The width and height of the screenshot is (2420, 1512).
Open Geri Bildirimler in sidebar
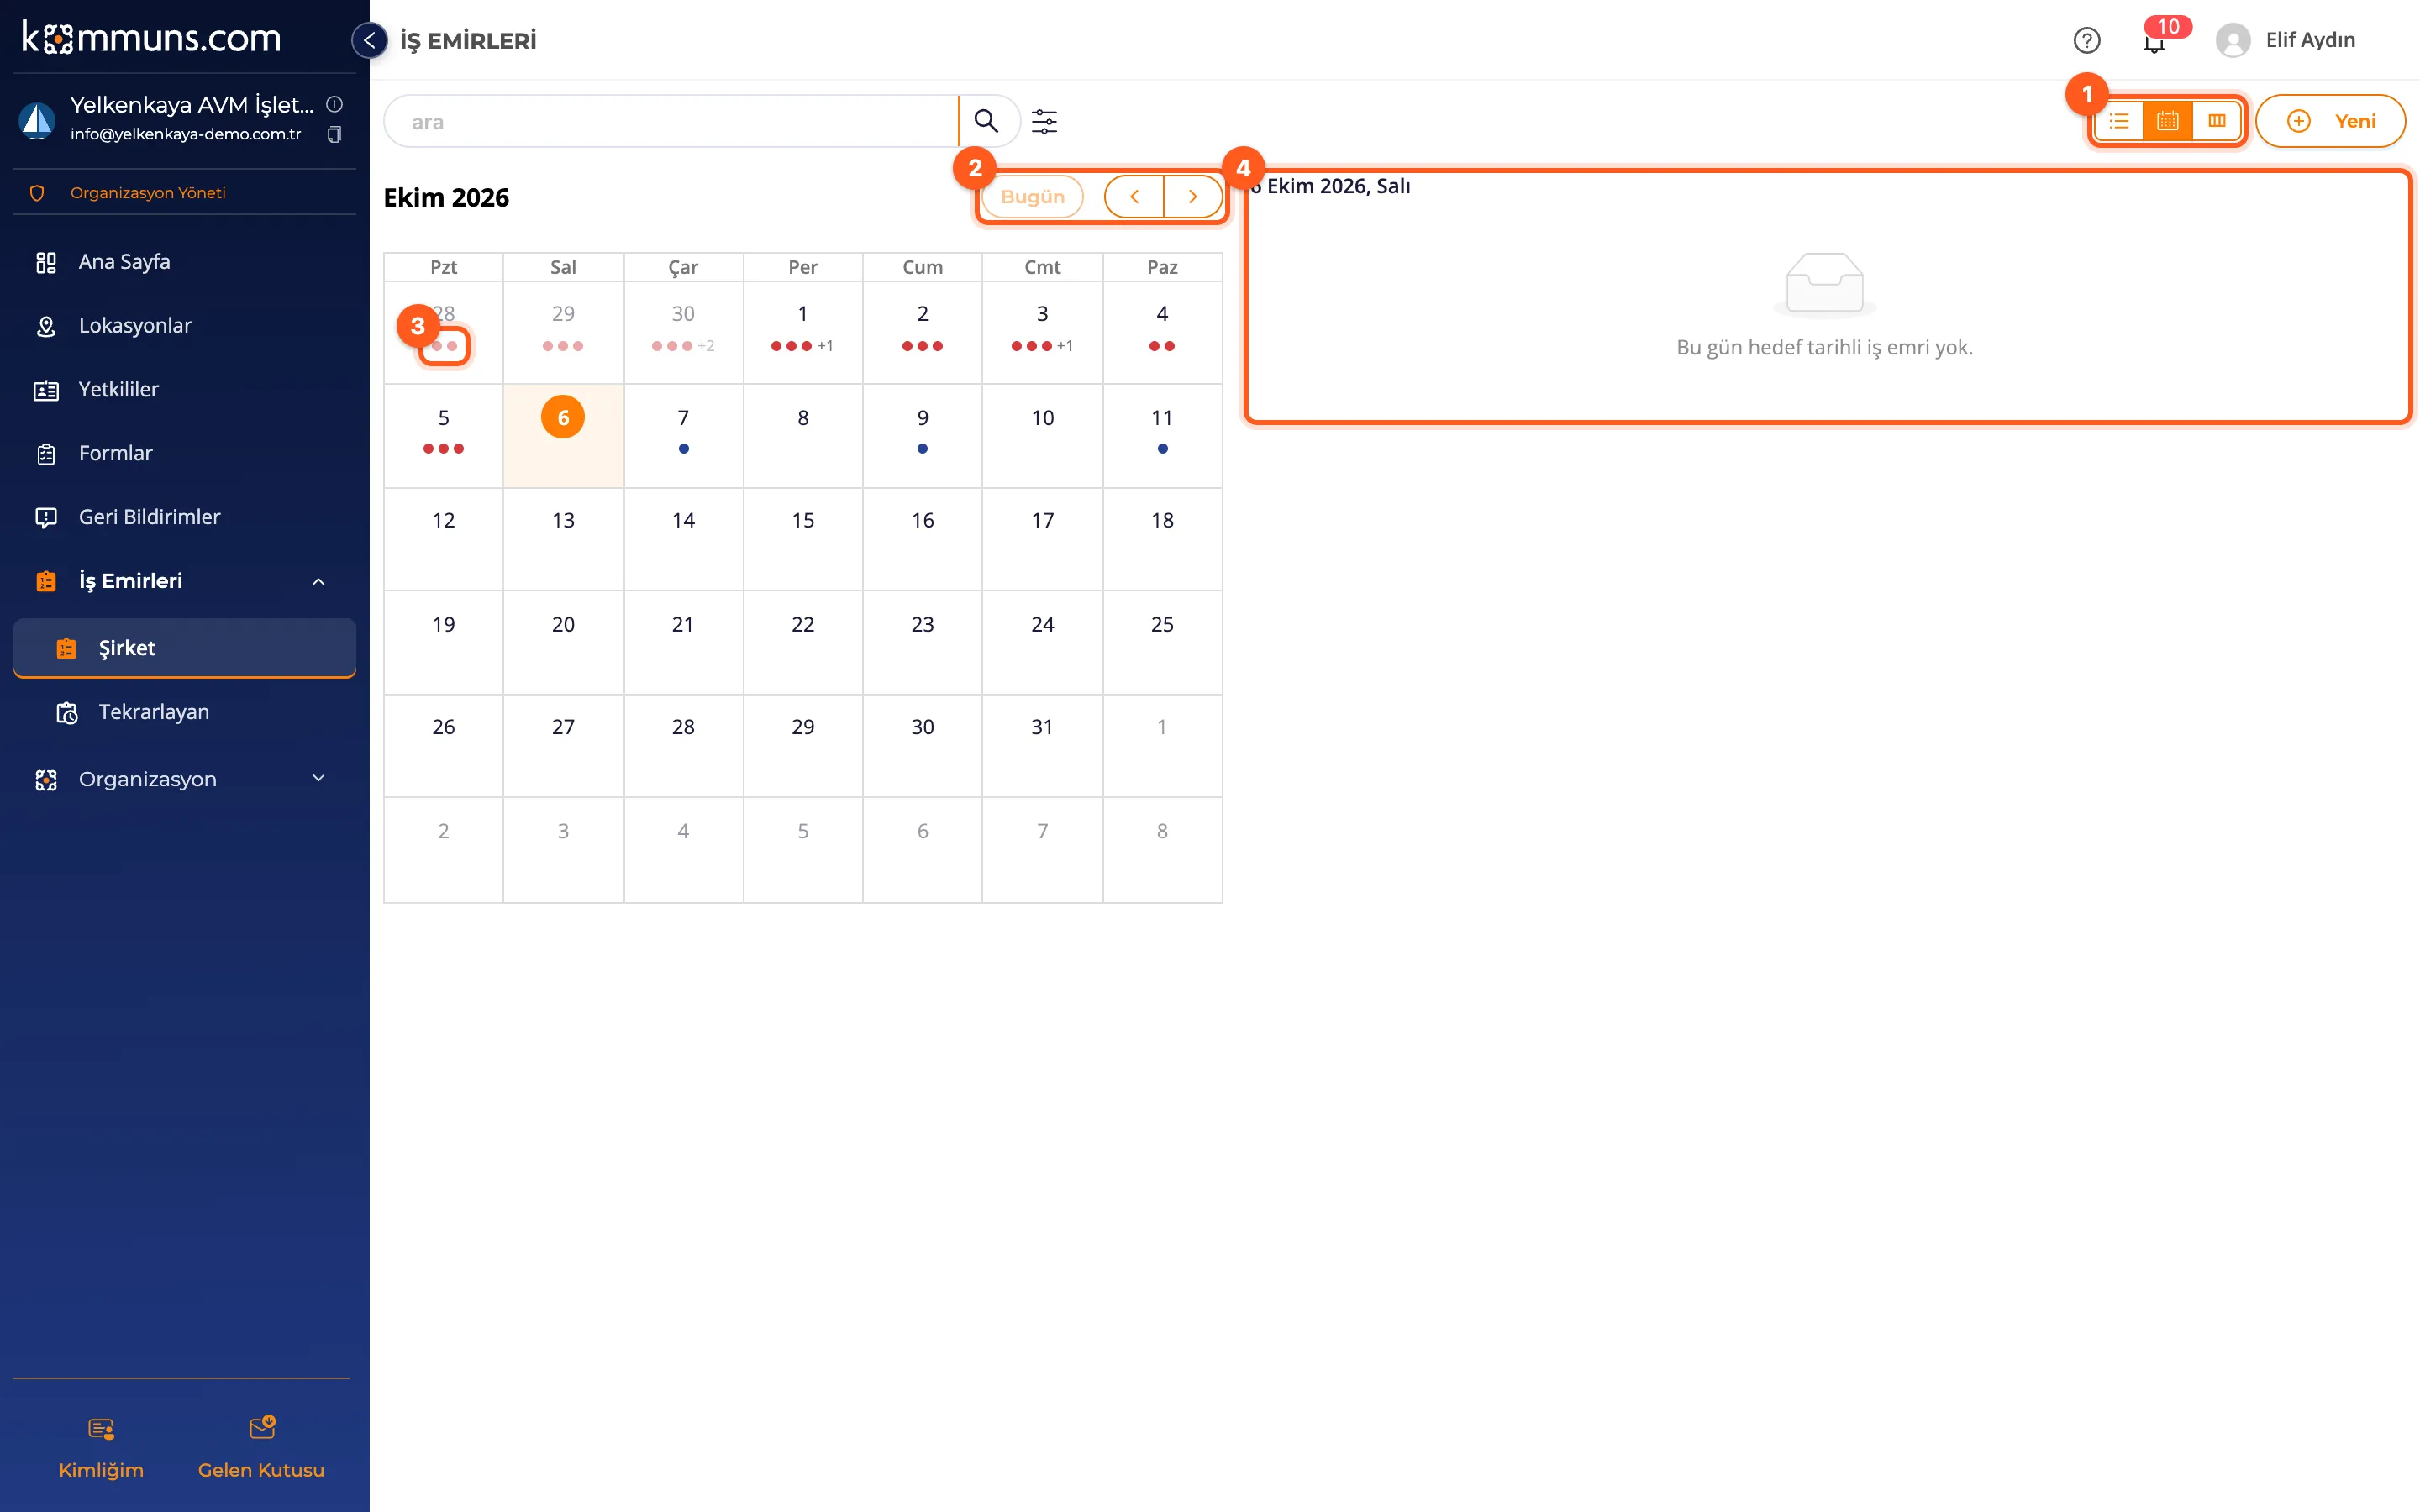(184, 517)
